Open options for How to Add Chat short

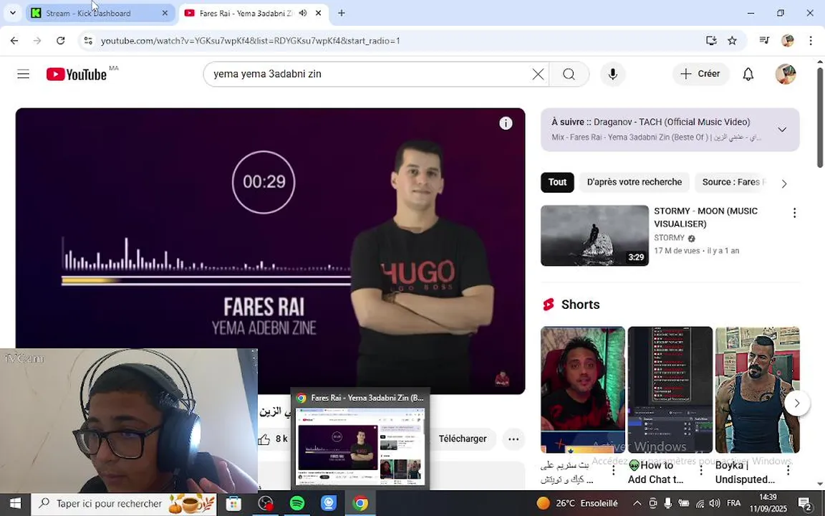pyautogui.click(x=701, y=470)
